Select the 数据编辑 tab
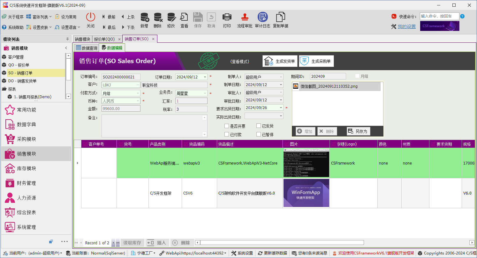This screenshot has height=258, width=477. point(112,48)
